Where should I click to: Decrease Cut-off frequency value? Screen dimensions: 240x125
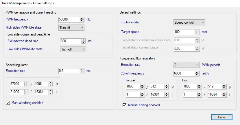click(x=197, y=75)
